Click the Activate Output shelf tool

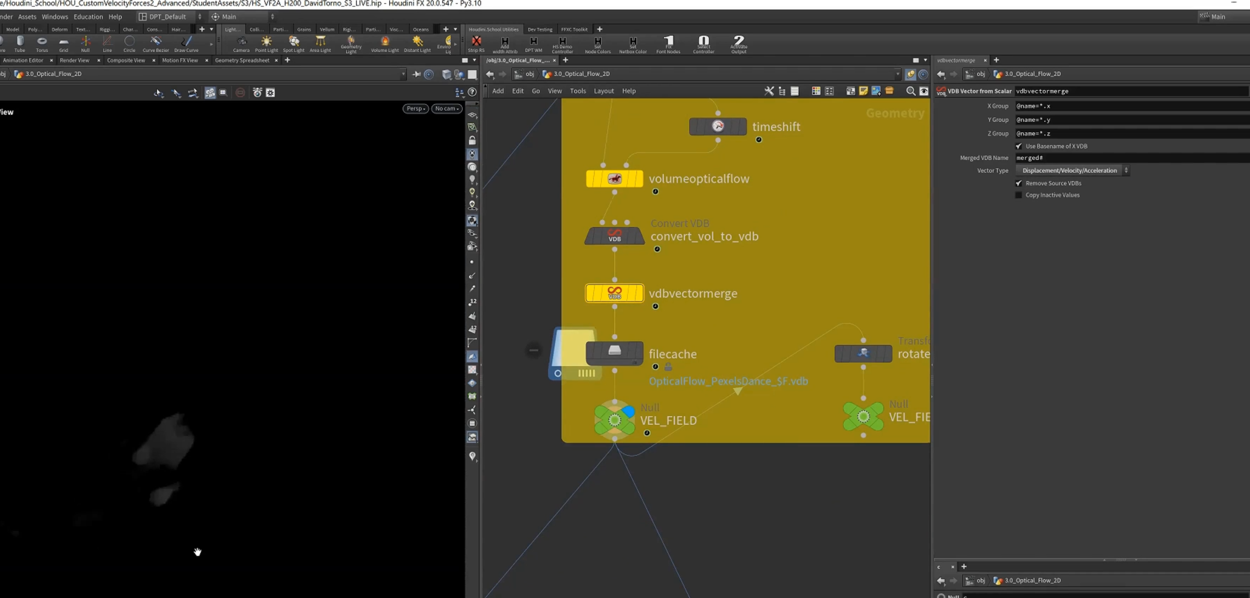pyautogui.click(x=739, y=44)
